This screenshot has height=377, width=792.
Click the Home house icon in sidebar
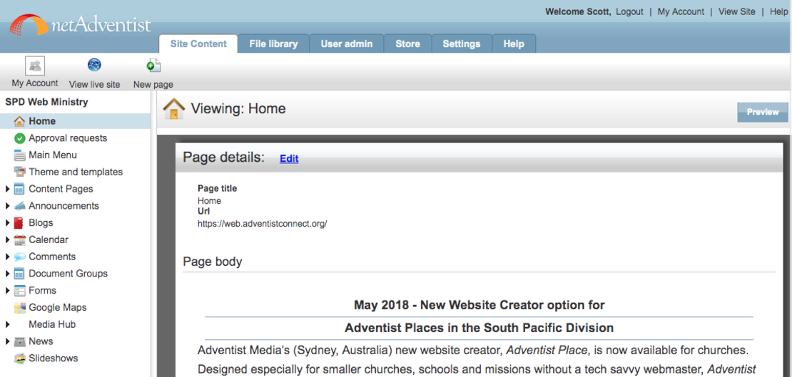click(20, 121)
